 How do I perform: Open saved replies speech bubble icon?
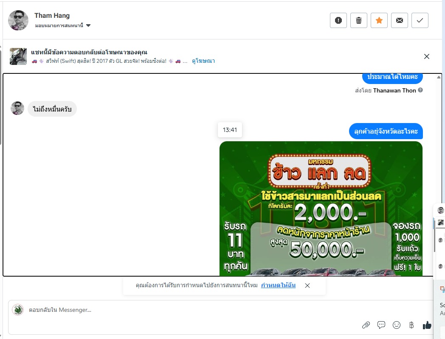381,325
